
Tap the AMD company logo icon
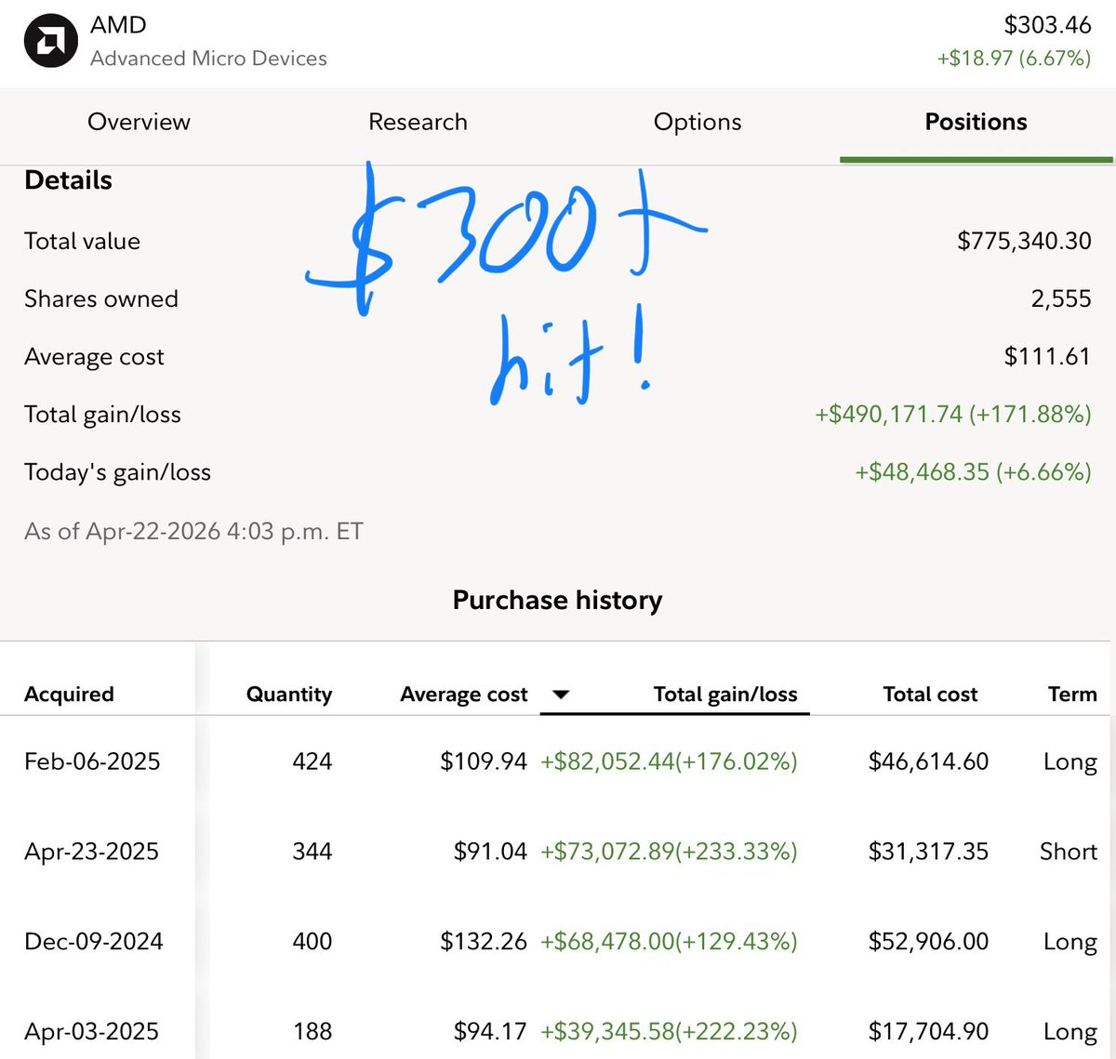pos(50,41)
